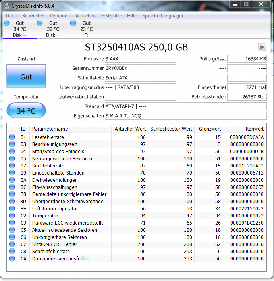Image resolution: width=274 pixels, height=281 pixels.
Task: Select the Suchfehlerrate parameter name
Action: [x=48, y=166]
